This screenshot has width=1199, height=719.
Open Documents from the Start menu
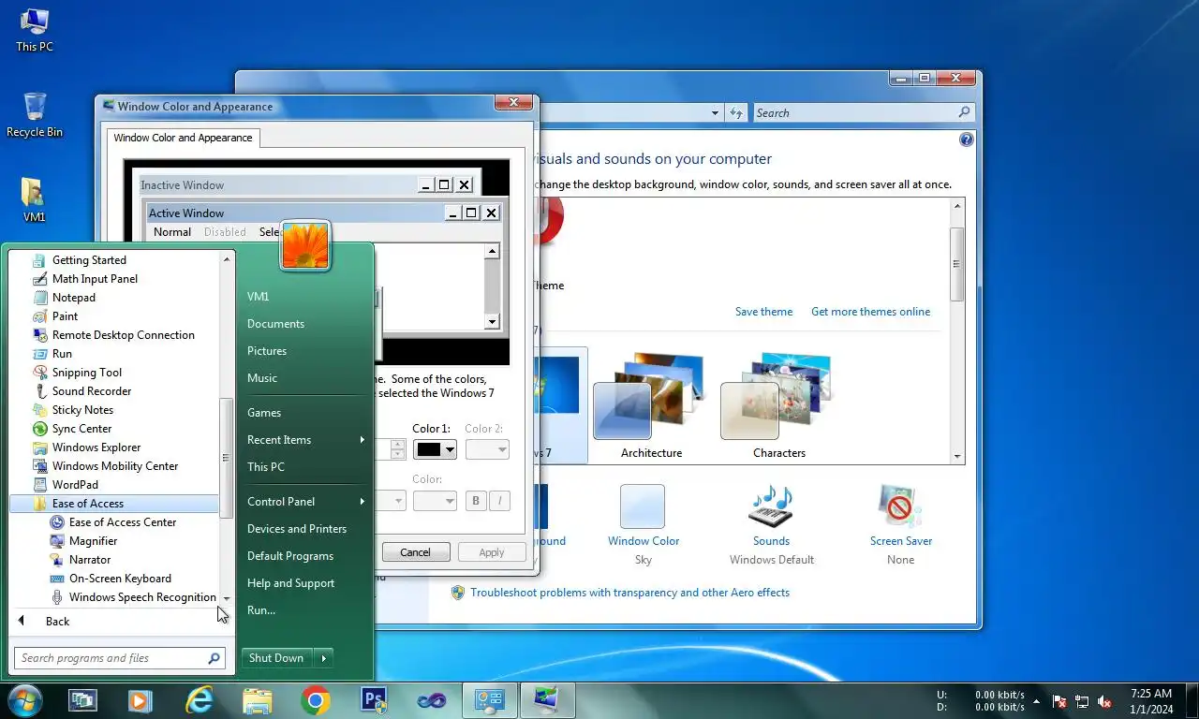pyautogui.click(x=275, y=324)
